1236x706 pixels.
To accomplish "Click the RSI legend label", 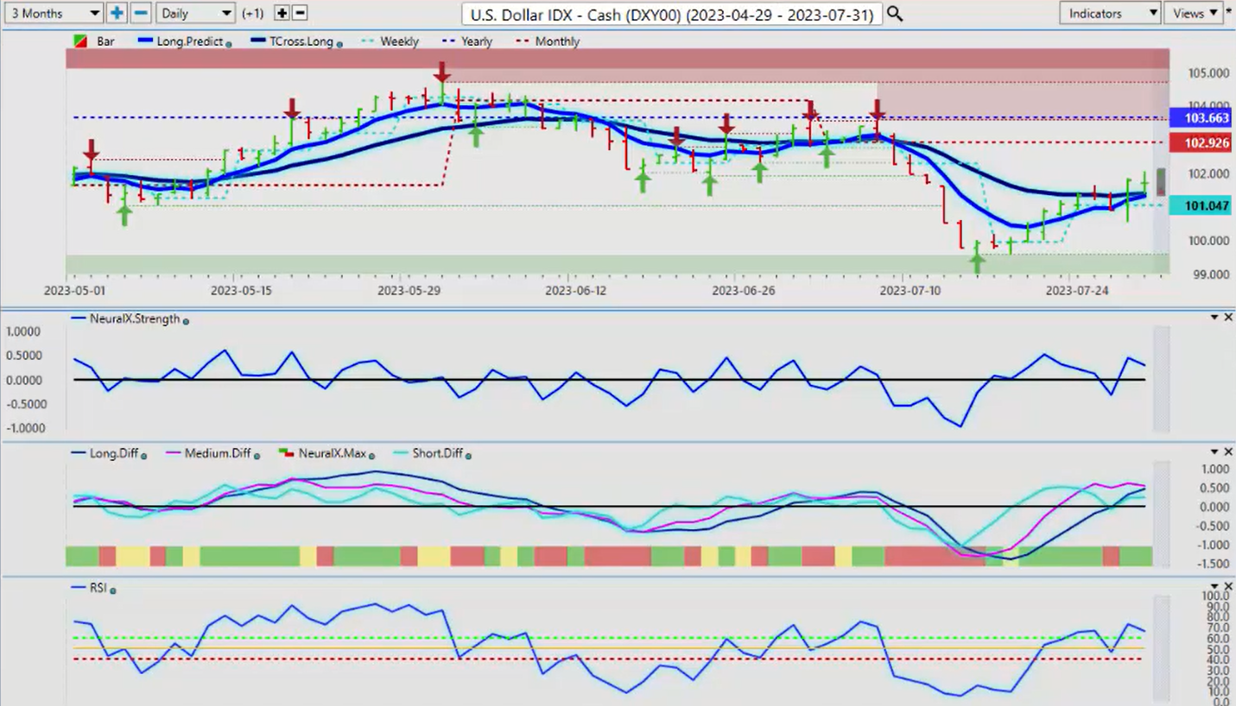I will tap(98, 588).
